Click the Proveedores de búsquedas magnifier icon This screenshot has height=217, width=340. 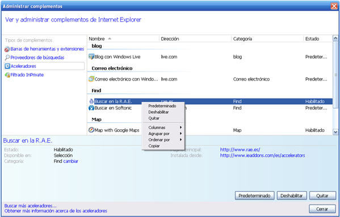(x=7, y=58)
